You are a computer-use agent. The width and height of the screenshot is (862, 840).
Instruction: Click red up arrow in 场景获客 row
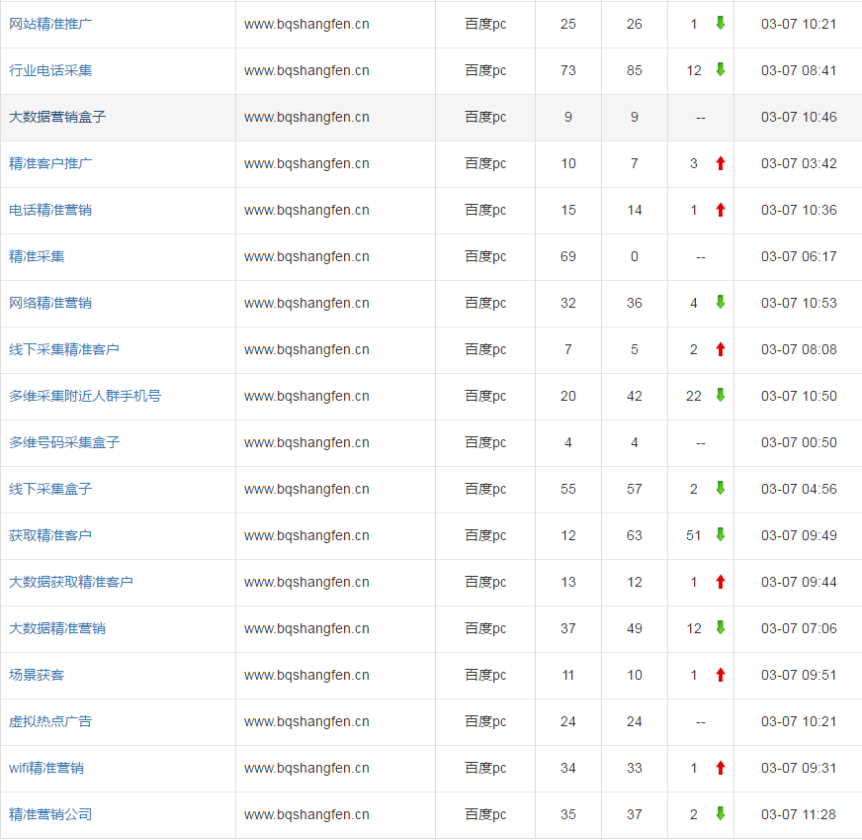tap(721, 675)
